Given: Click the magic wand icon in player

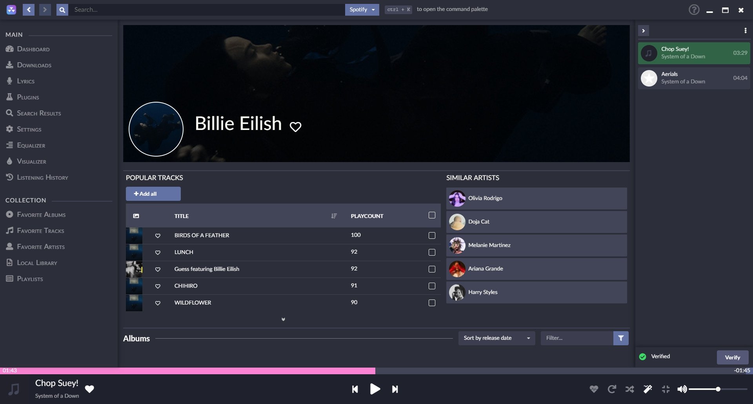Looking at the screenshot, I should click(x=648, y=389).
